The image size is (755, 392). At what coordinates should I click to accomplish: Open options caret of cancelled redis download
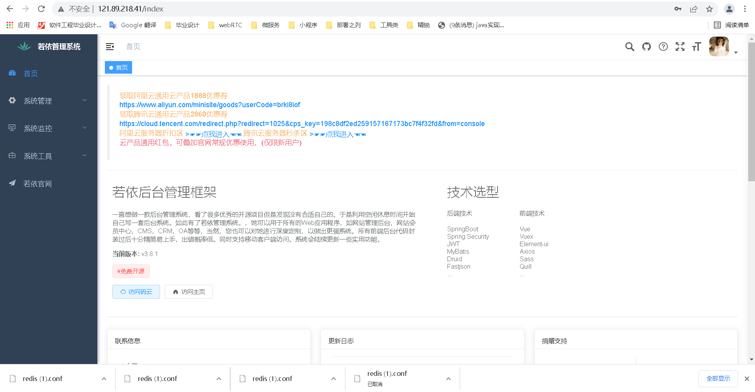click(448, 379)
